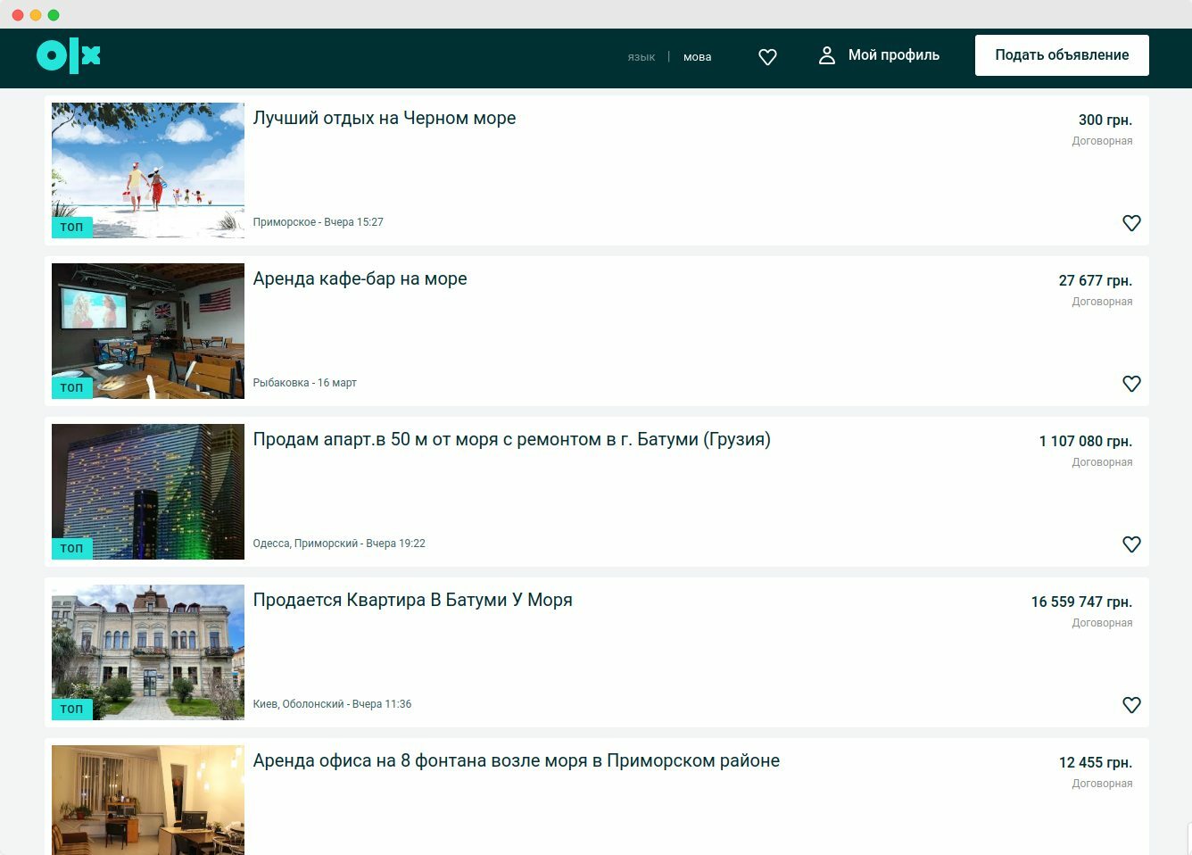The width and height of the screenshot is (1192, 855).
Task: Click 'Киев, Оболонский - Вчера 11:36' text
Action: click(333, 704)
